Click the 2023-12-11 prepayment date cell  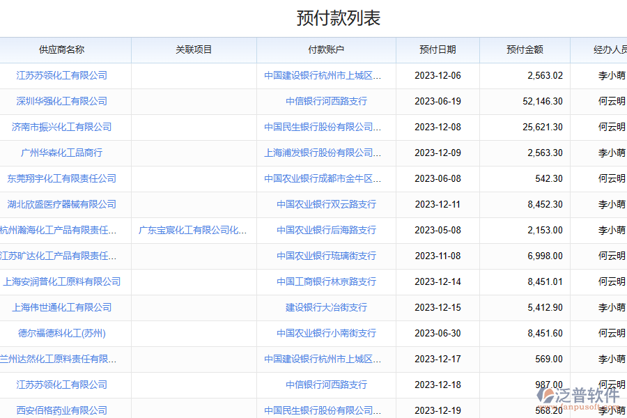point(438,204)
